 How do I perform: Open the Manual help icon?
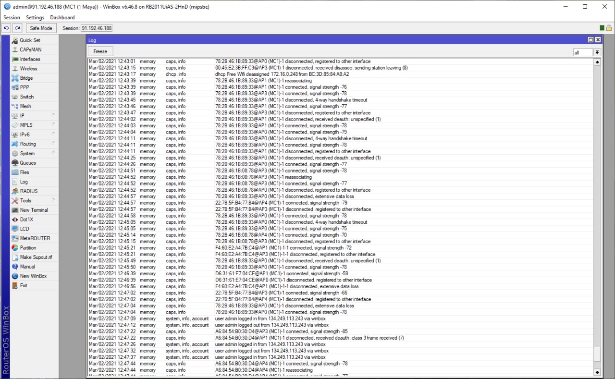pos(15,267)
